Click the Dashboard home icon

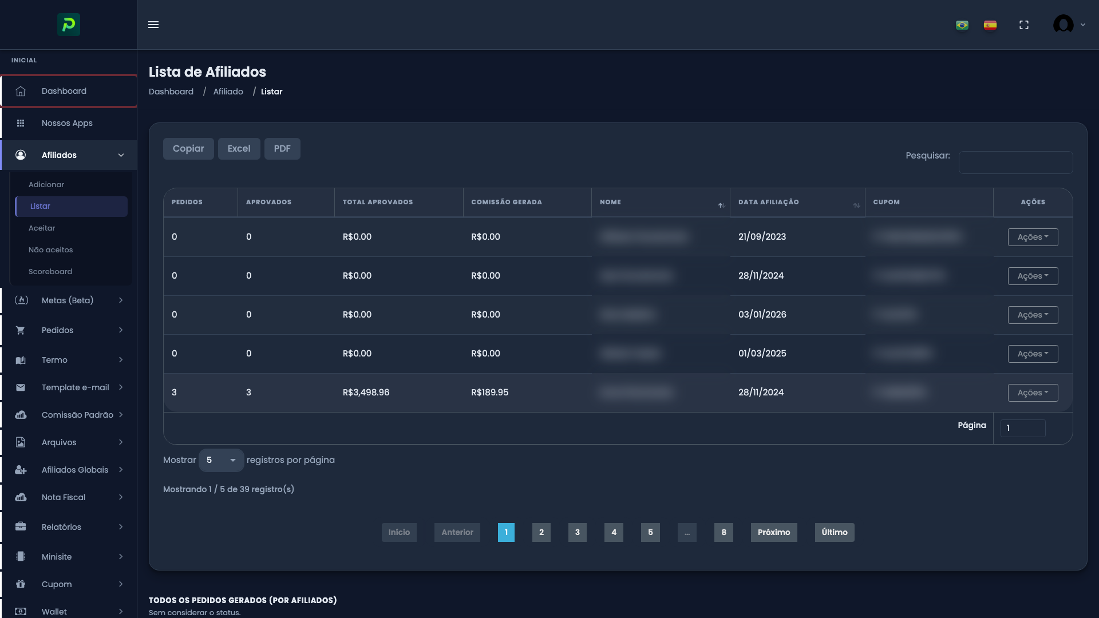click(x=21, y=90)
